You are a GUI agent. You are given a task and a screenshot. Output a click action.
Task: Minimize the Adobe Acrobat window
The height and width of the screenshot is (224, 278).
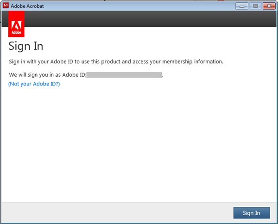tap(241, 6)
